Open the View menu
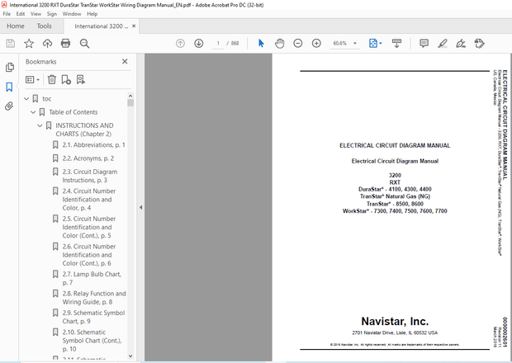Screen dimensions: 512x363 pos(36,14)
